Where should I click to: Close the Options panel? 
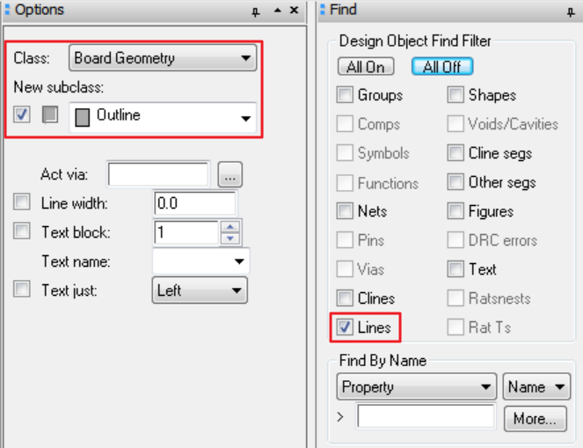[x=294, y=11]
